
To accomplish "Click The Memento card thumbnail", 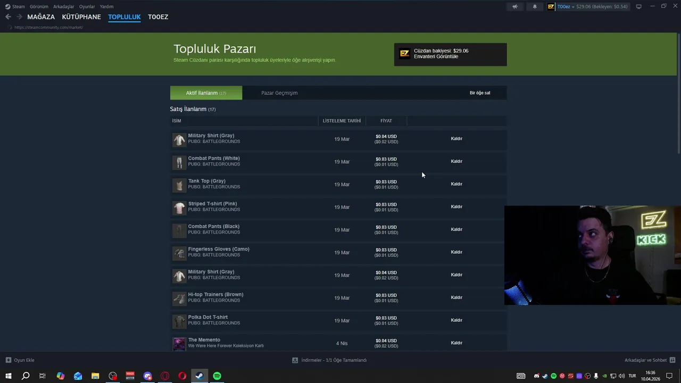I will 179,344.
